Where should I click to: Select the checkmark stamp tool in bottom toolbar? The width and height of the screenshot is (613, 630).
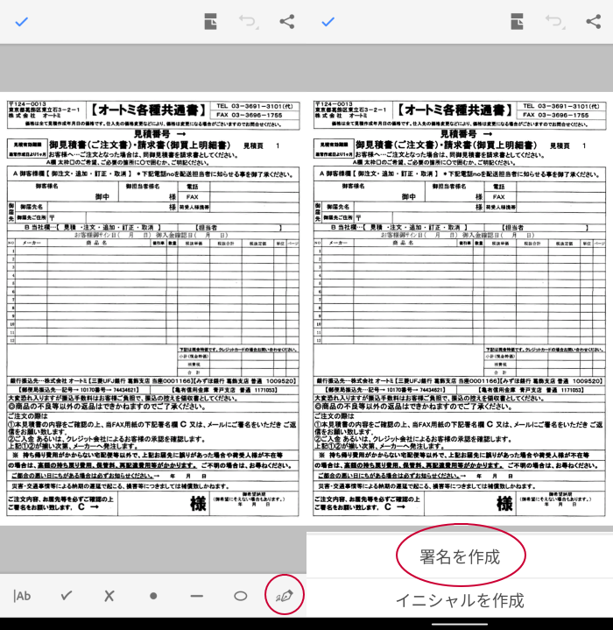(67, 596)
